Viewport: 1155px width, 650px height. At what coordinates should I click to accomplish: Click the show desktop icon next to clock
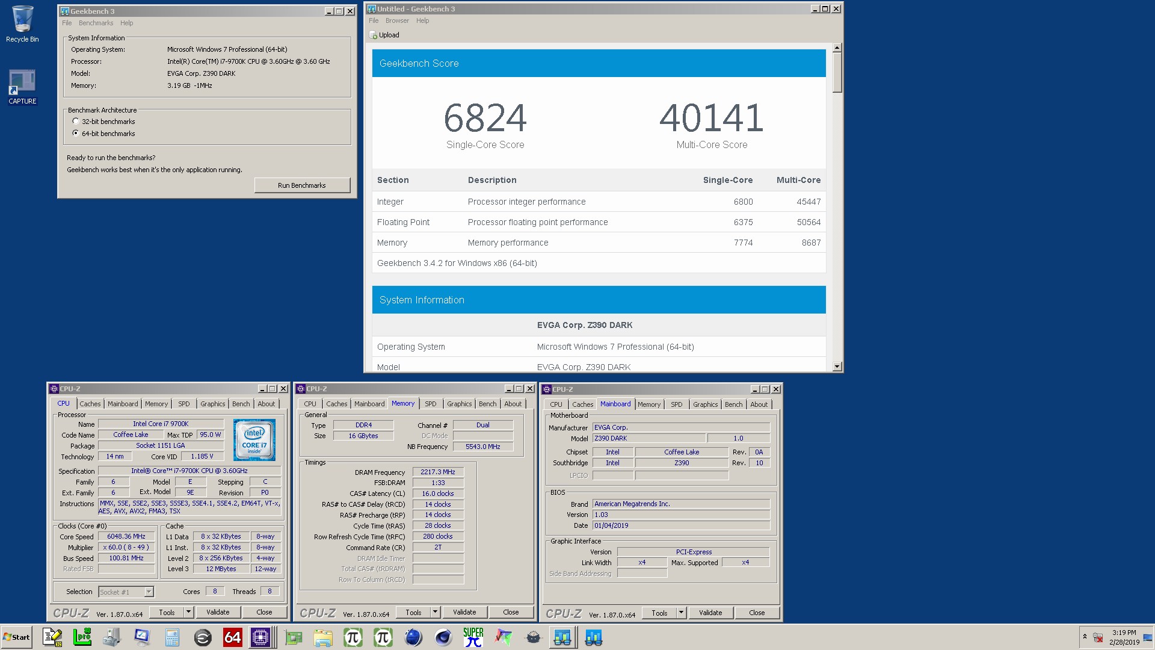pyautogui.click(x=1148, y=637)
